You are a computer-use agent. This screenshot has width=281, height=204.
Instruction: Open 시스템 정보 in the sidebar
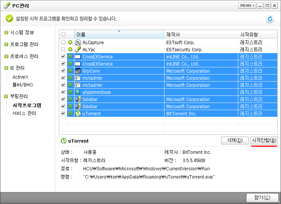coord(22,33)
